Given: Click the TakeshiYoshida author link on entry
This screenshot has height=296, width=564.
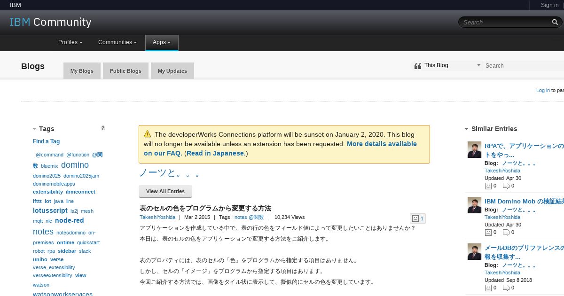Looking at the screenshot, I should 157,217.
